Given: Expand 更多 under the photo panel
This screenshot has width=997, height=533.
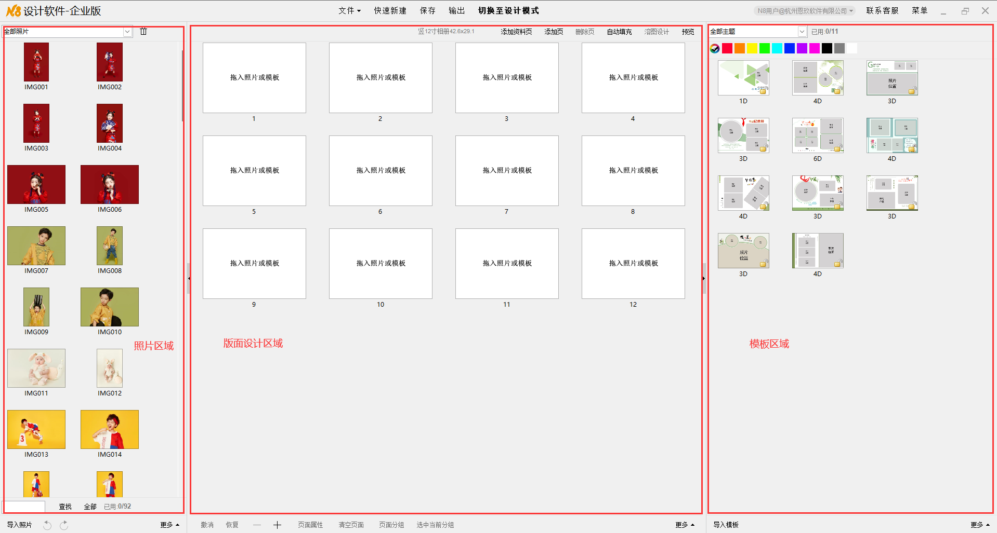Looking at the screenshot, I should tap(169, 525).
